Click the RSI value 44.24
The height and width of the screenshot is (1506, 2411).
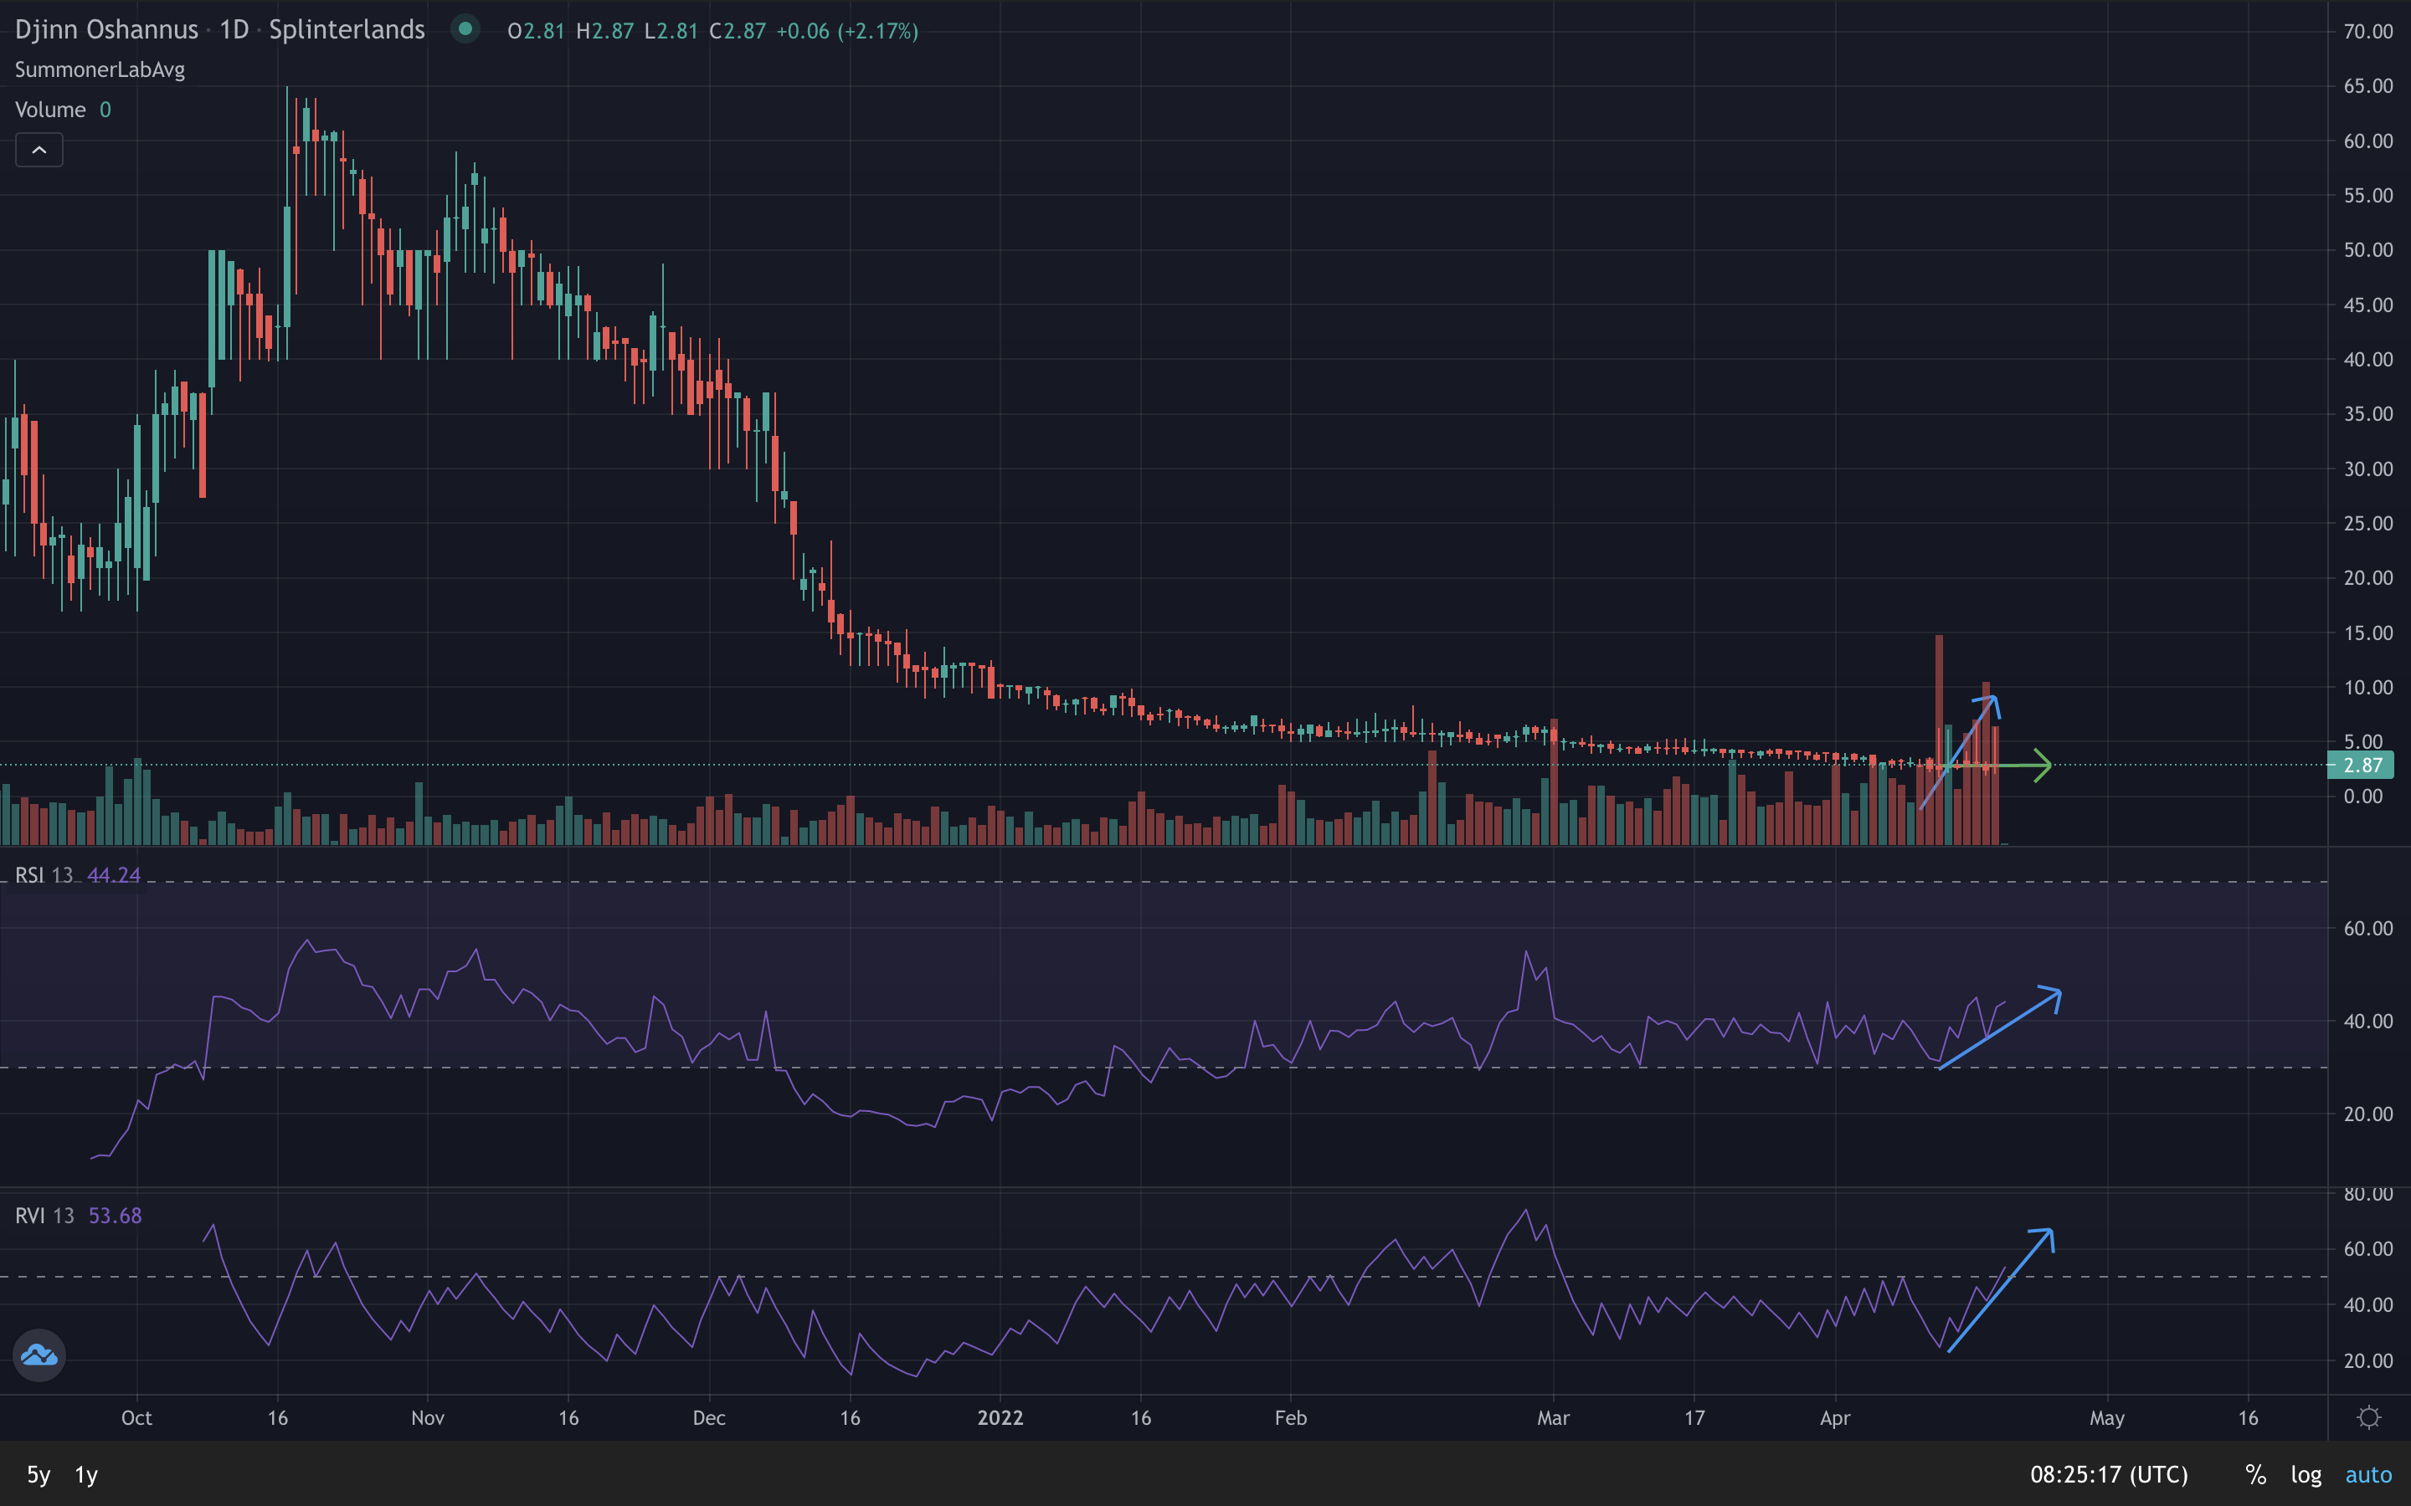point(114,875)
